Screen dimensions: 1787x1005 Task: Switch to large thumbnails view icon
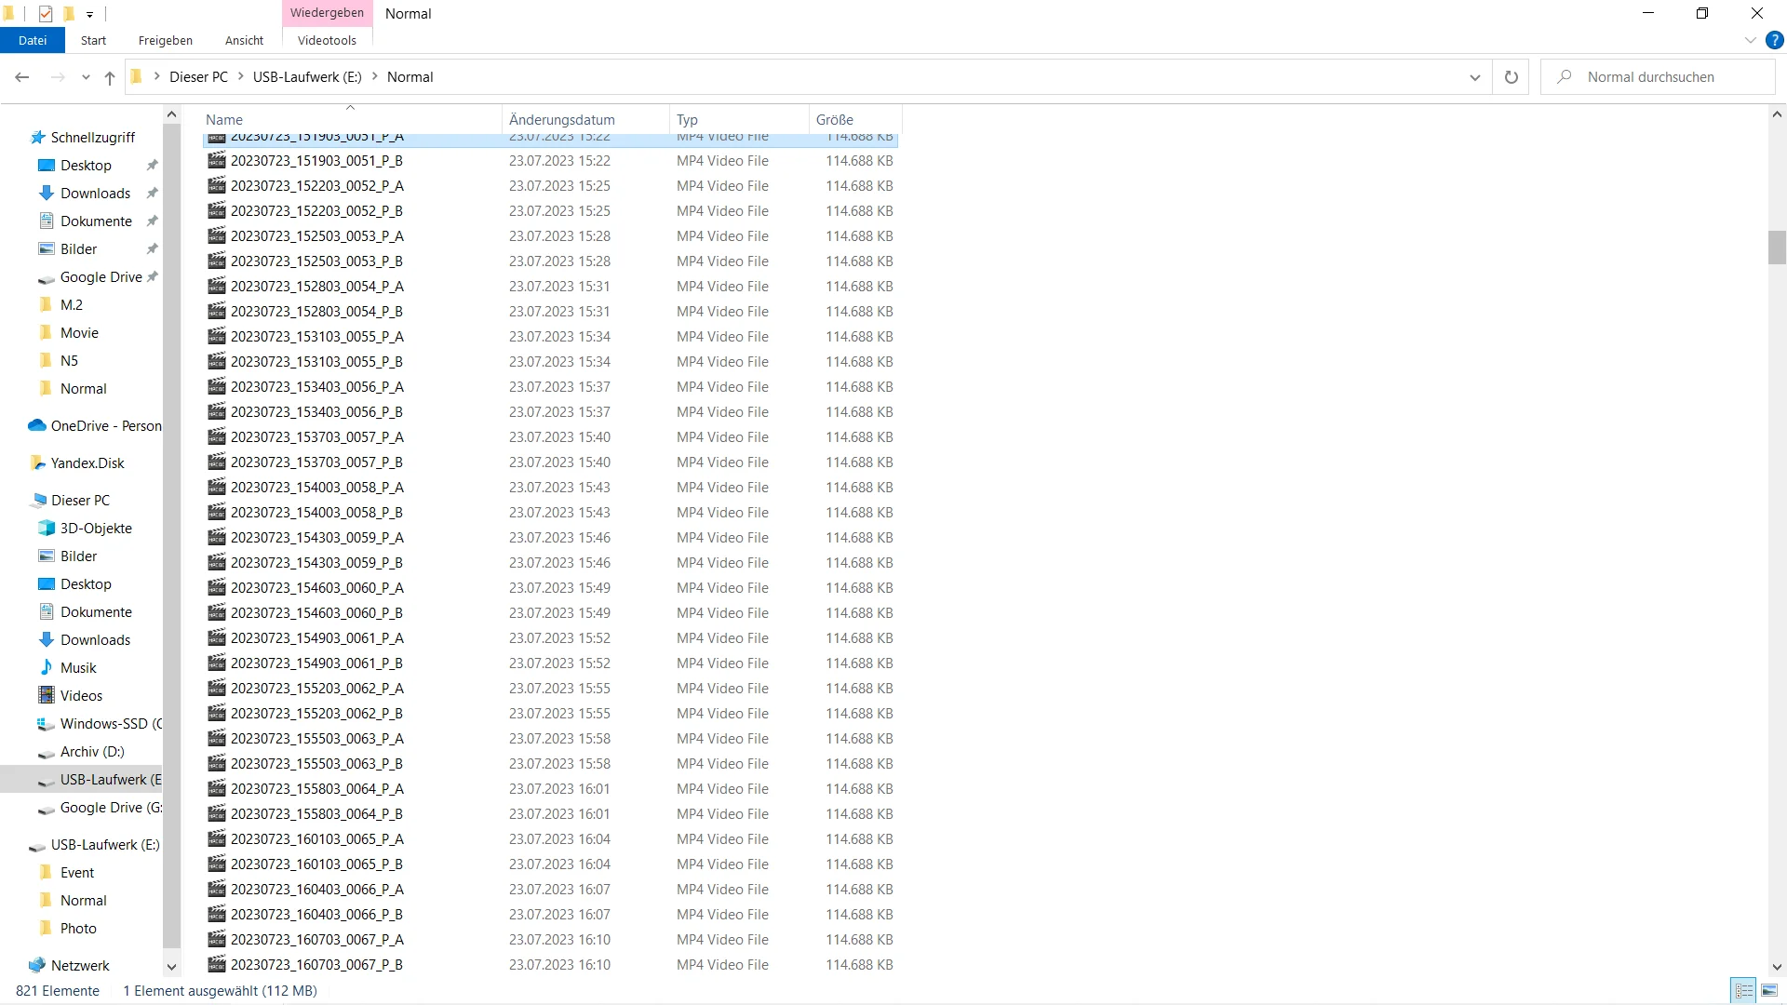coord(1769,990)
